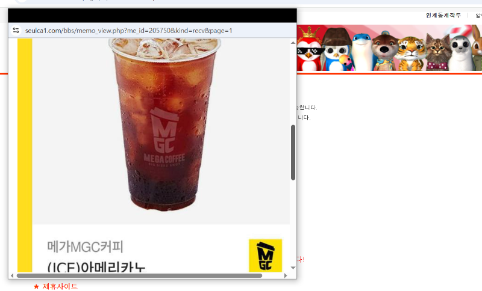Click the sunglasses penguin character in banner
The image size is (482, 291).
[310, 51]
